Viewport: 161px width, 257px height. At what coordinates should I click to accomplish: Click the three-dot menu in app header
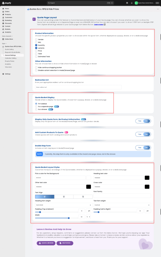pyautogui.click(x=158, y=9)
